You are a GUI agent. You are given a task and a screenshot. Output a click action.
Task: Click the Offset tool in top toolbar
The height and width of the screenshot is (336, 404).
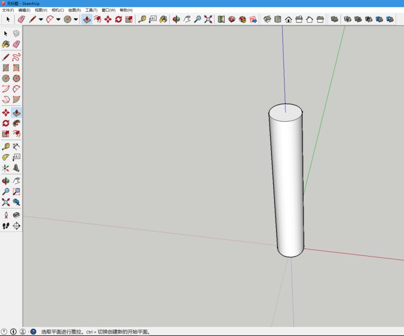tap(97, 19)
